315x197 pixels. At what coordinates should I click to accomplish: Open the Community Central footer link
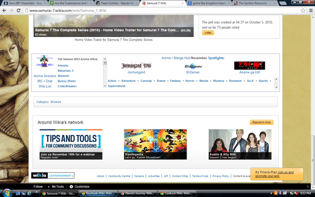(x=119, y=176)
